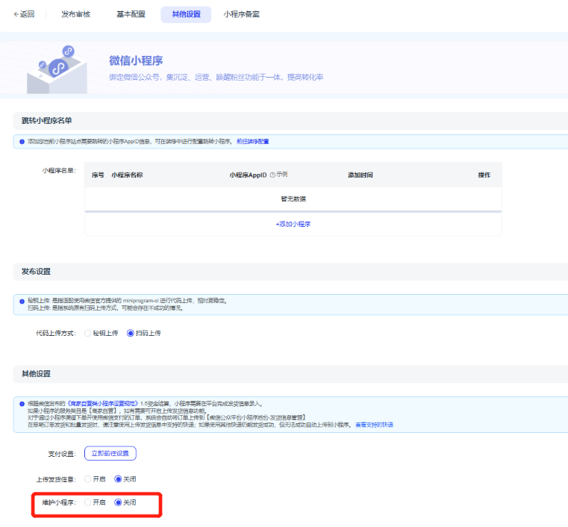This screenshot has width=568, height=527.
Task: Open the 发布审核 tab
Action: pyautogui.click(x=75, y=14)
